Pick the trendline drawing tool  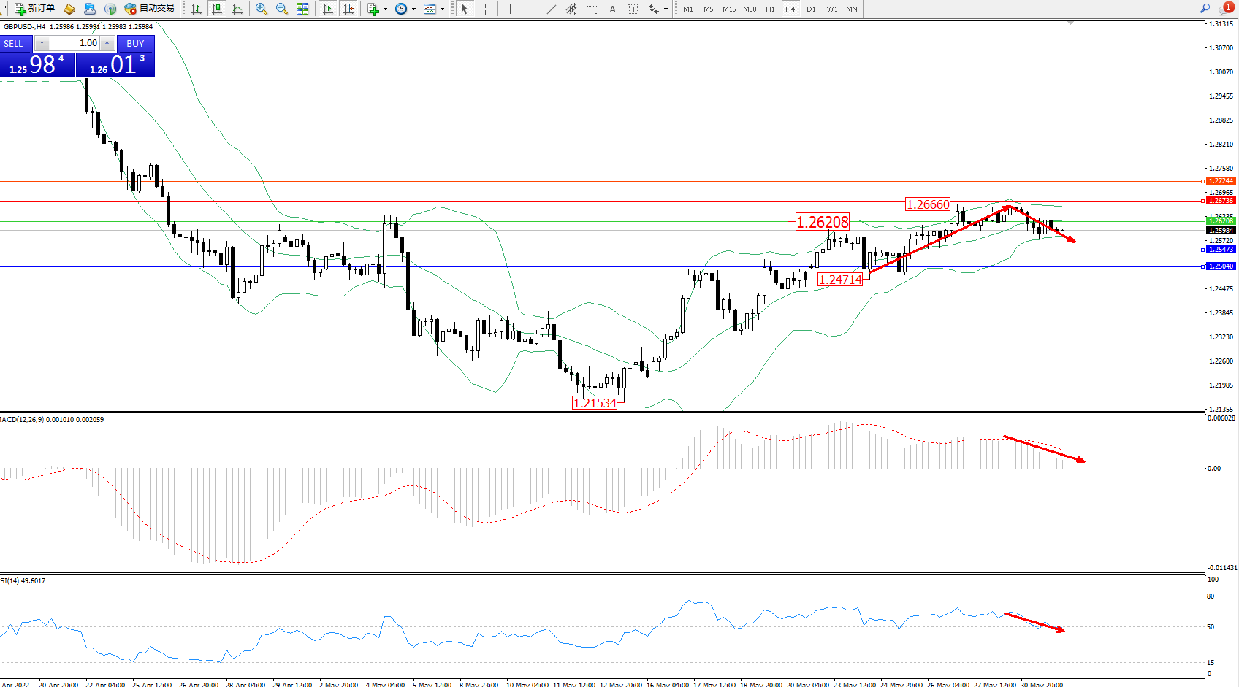point(552,9)
